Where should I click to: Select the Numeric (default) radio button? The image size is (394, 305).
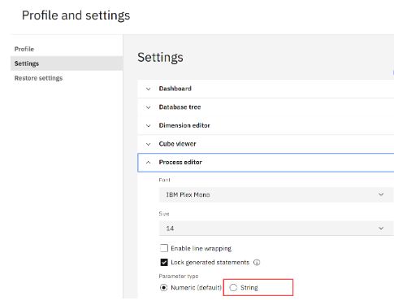click(x=163, y=287)
